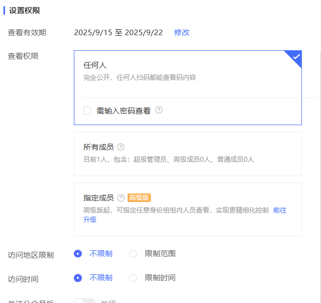
Task: Enable the 需输入密码查看 checkbox
Action: click(87, 111)
